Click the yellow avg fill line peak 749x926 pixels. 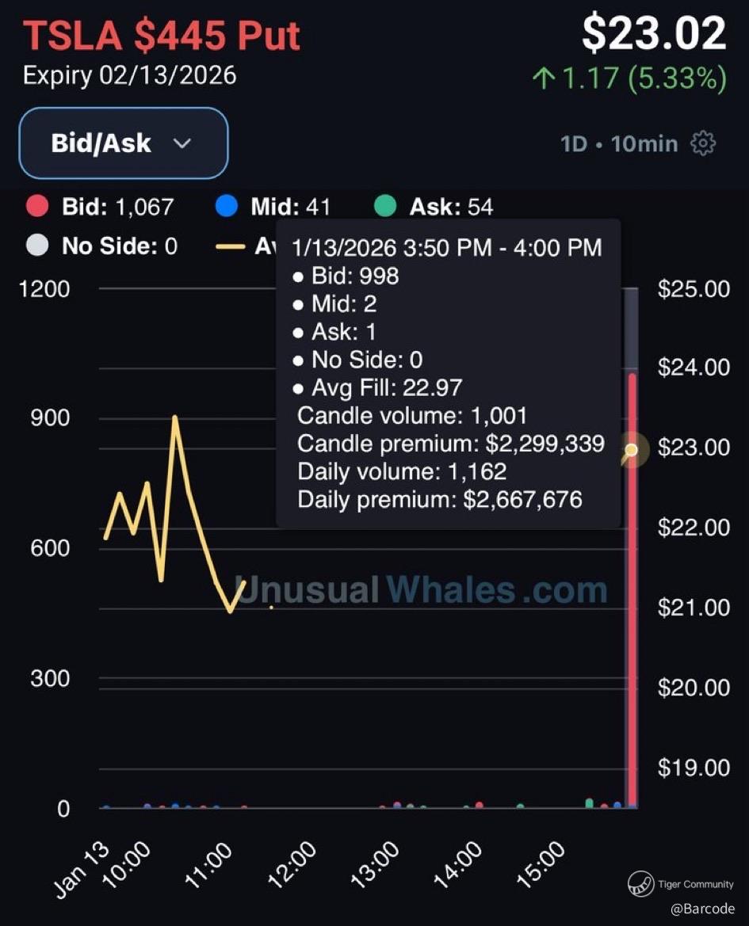pyautogui.click(x=175, y=417)
